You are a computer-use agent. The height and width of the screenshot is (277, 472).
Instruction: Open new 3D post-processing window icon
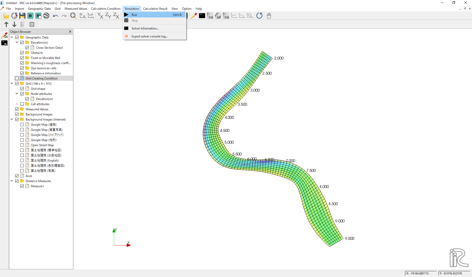pyautogui.click(x=226, y=16)
